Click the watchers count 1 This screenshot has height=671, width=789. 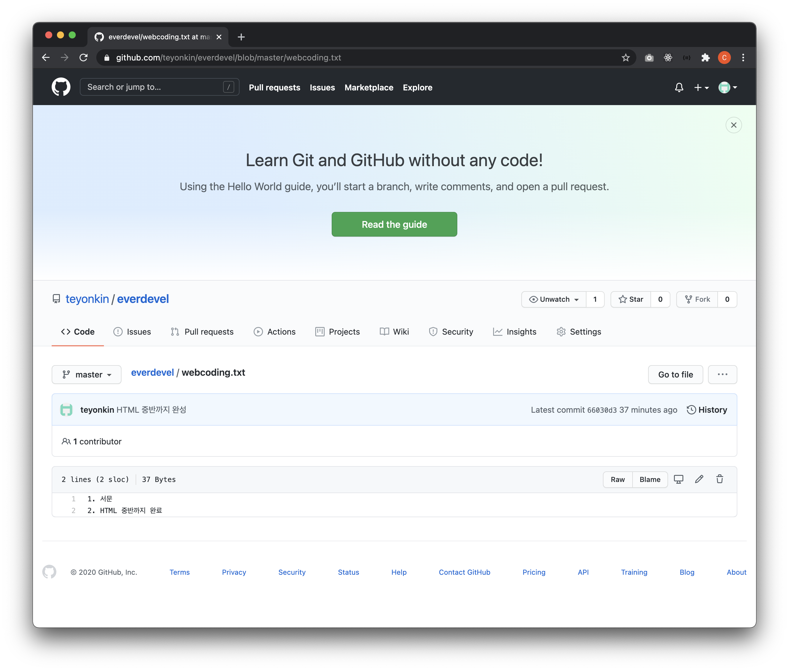coord(595,299)
